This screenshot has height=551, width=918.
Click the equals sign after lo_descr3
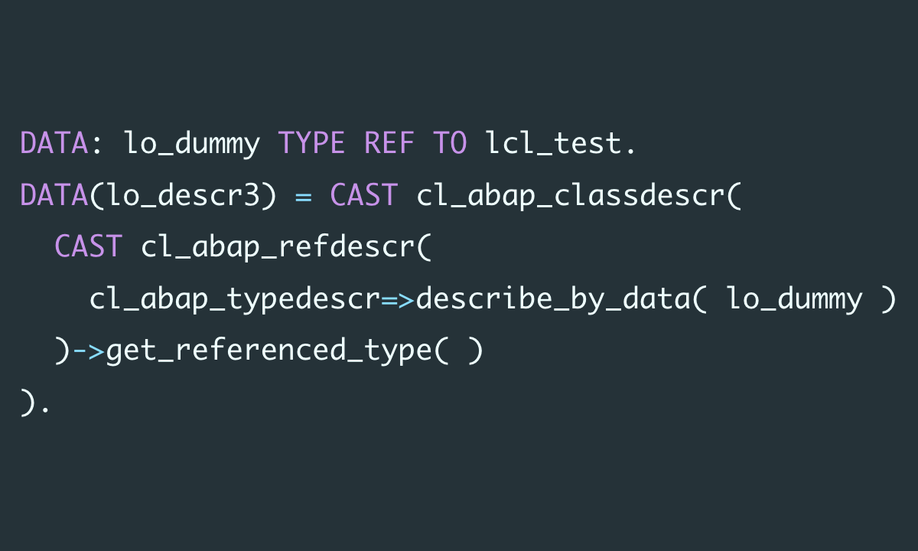point(303,196)
